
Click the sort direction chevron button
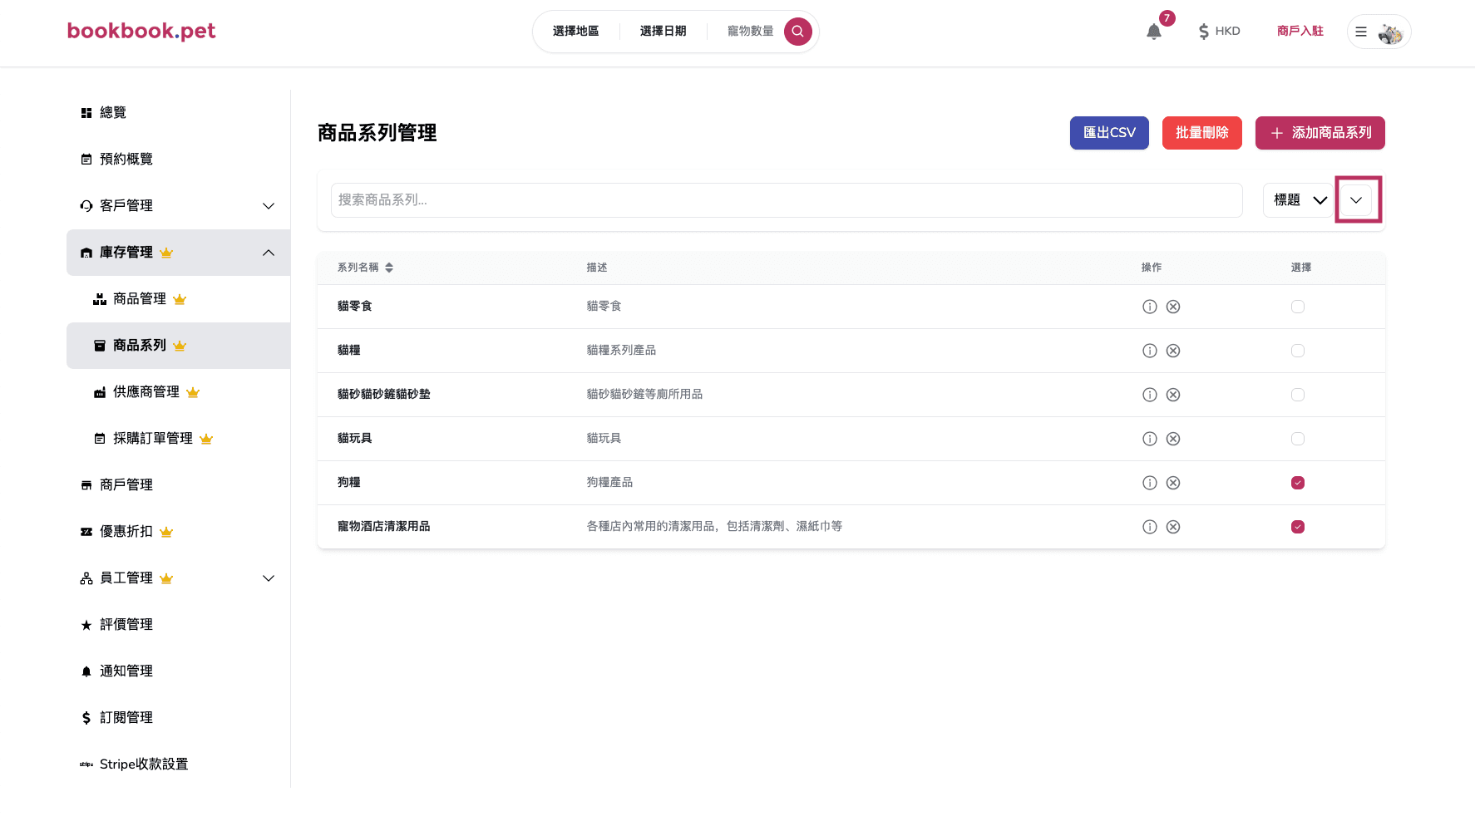1356,200
